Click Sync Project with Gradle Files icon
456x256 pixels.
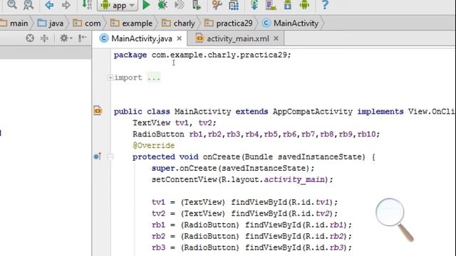[254, 5]
